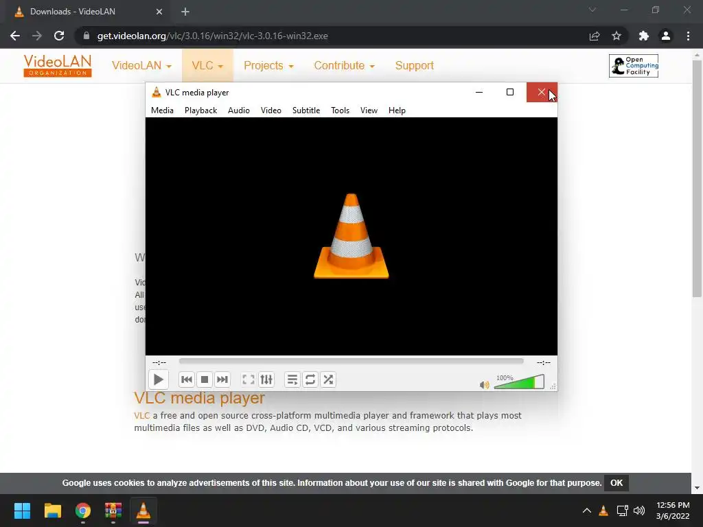Click the VLC link in page description
The image size is (703, 527).
point(141,415)
